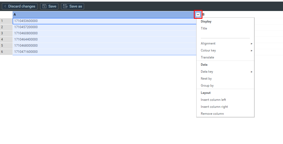The height and width of the screenshot is (144, 283).
Task: Insert a column to the right
Action: pos(214,107)
